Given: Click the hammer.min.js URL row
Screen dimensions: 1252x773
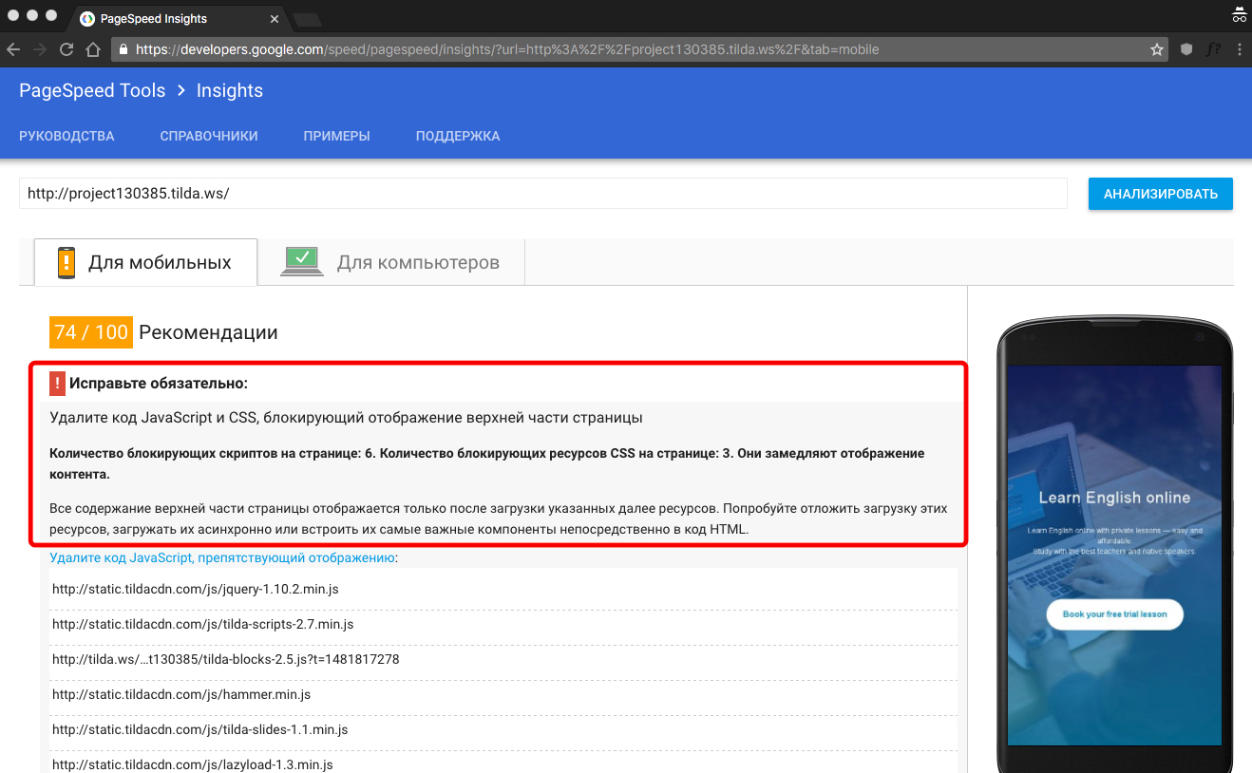Looking at the screenshot, I should 503,695.
